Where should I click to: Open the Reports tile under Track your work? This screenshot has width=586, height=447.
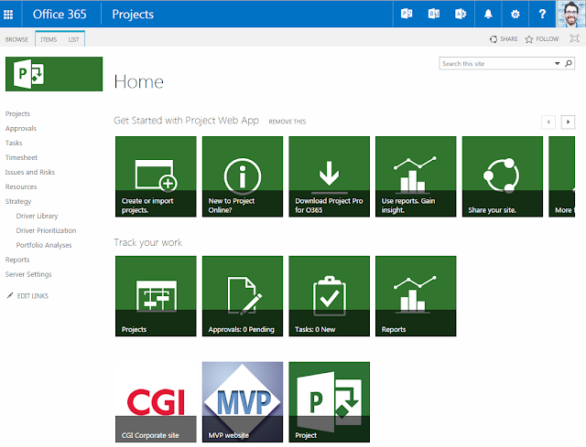pyautogui.click(x=416, y=296)
